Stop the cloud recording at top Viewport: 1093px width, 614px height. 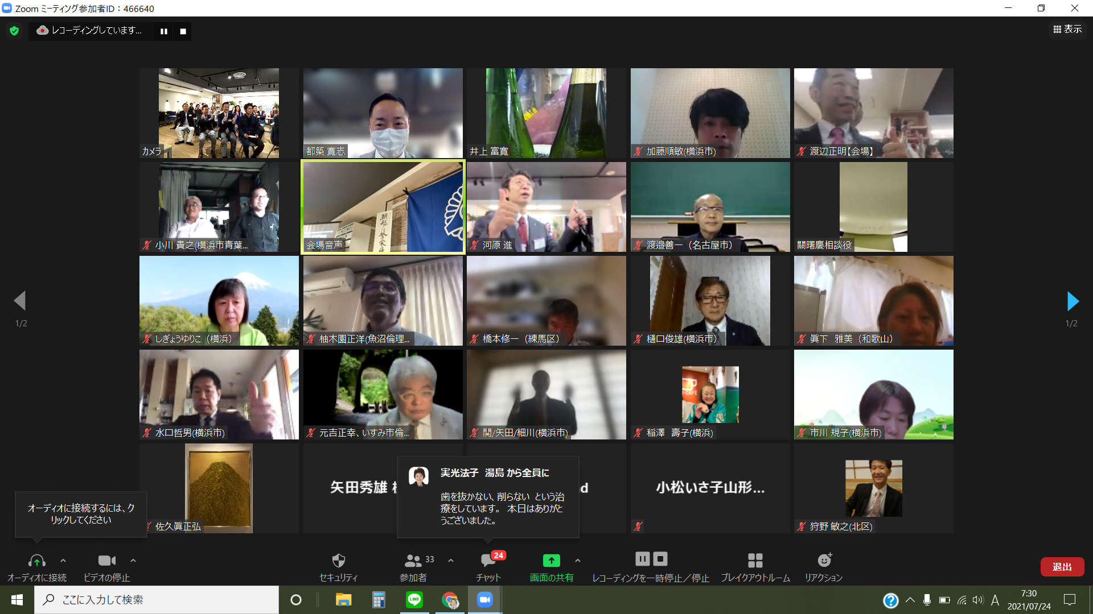183,31
